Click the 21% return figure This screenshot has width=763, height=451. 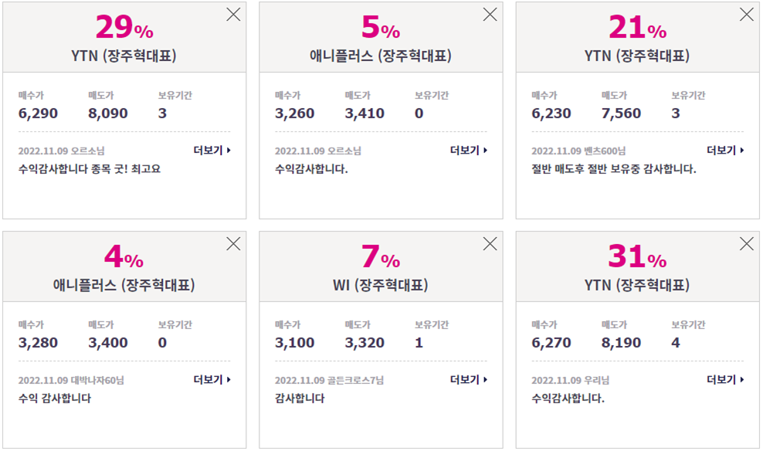point(637,27)
